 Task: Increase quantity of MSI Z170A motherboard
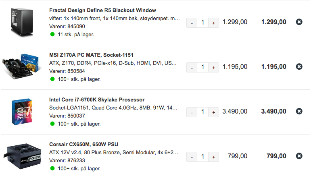coord(214,68)
